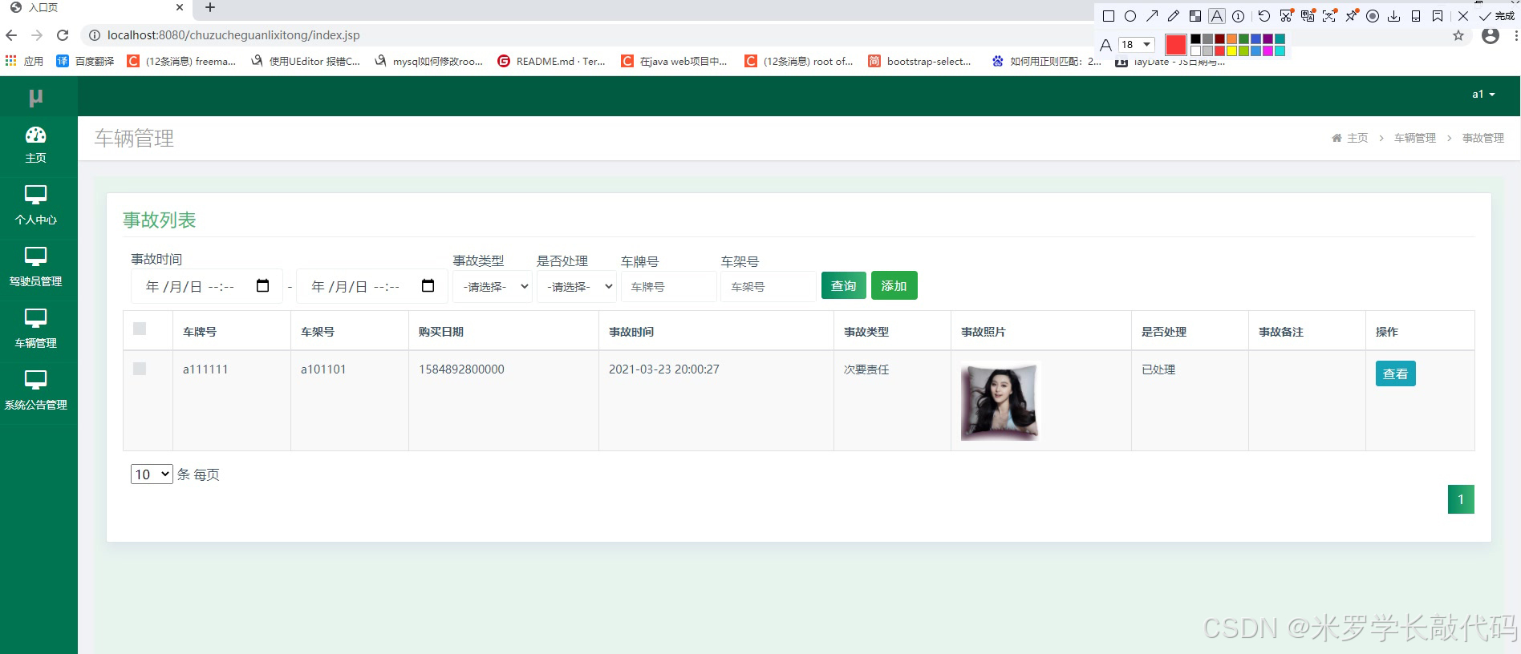The width and height of the screenshot is (1521, 654).
Task: Go to page 1 in pagination
Action: [1461, 499]
